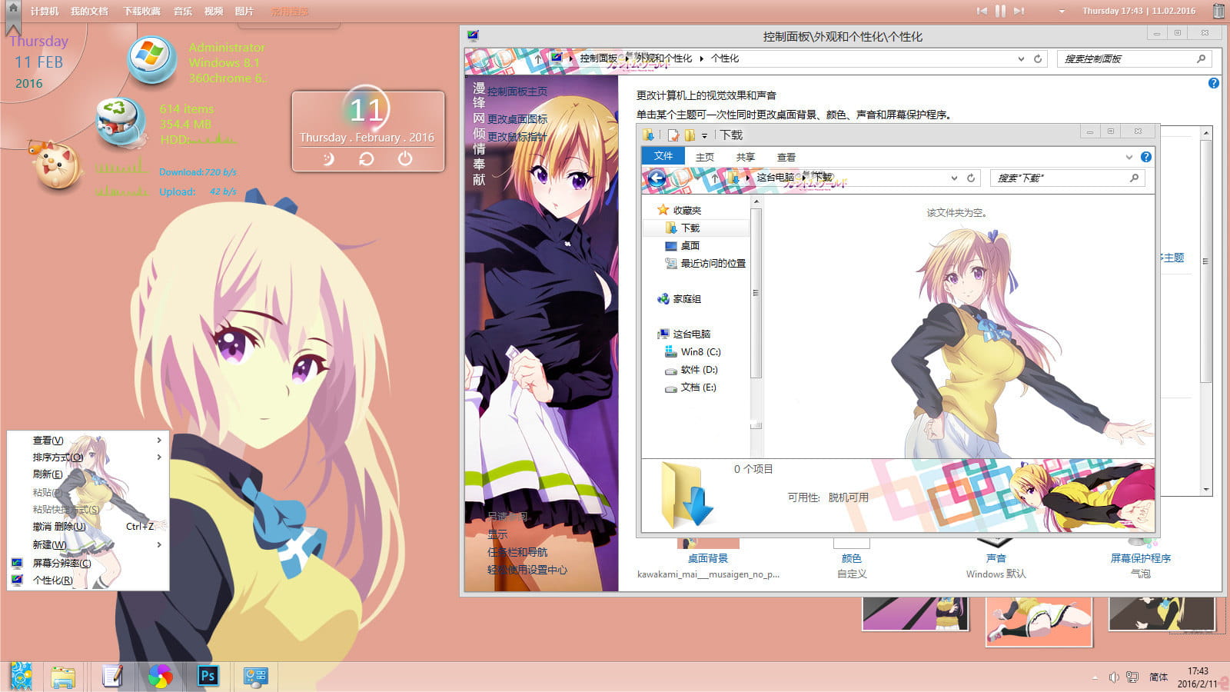1230x692 pixels.
Task: Select 刷新(E) in the desktop context menu
Action: click(48, 474)
